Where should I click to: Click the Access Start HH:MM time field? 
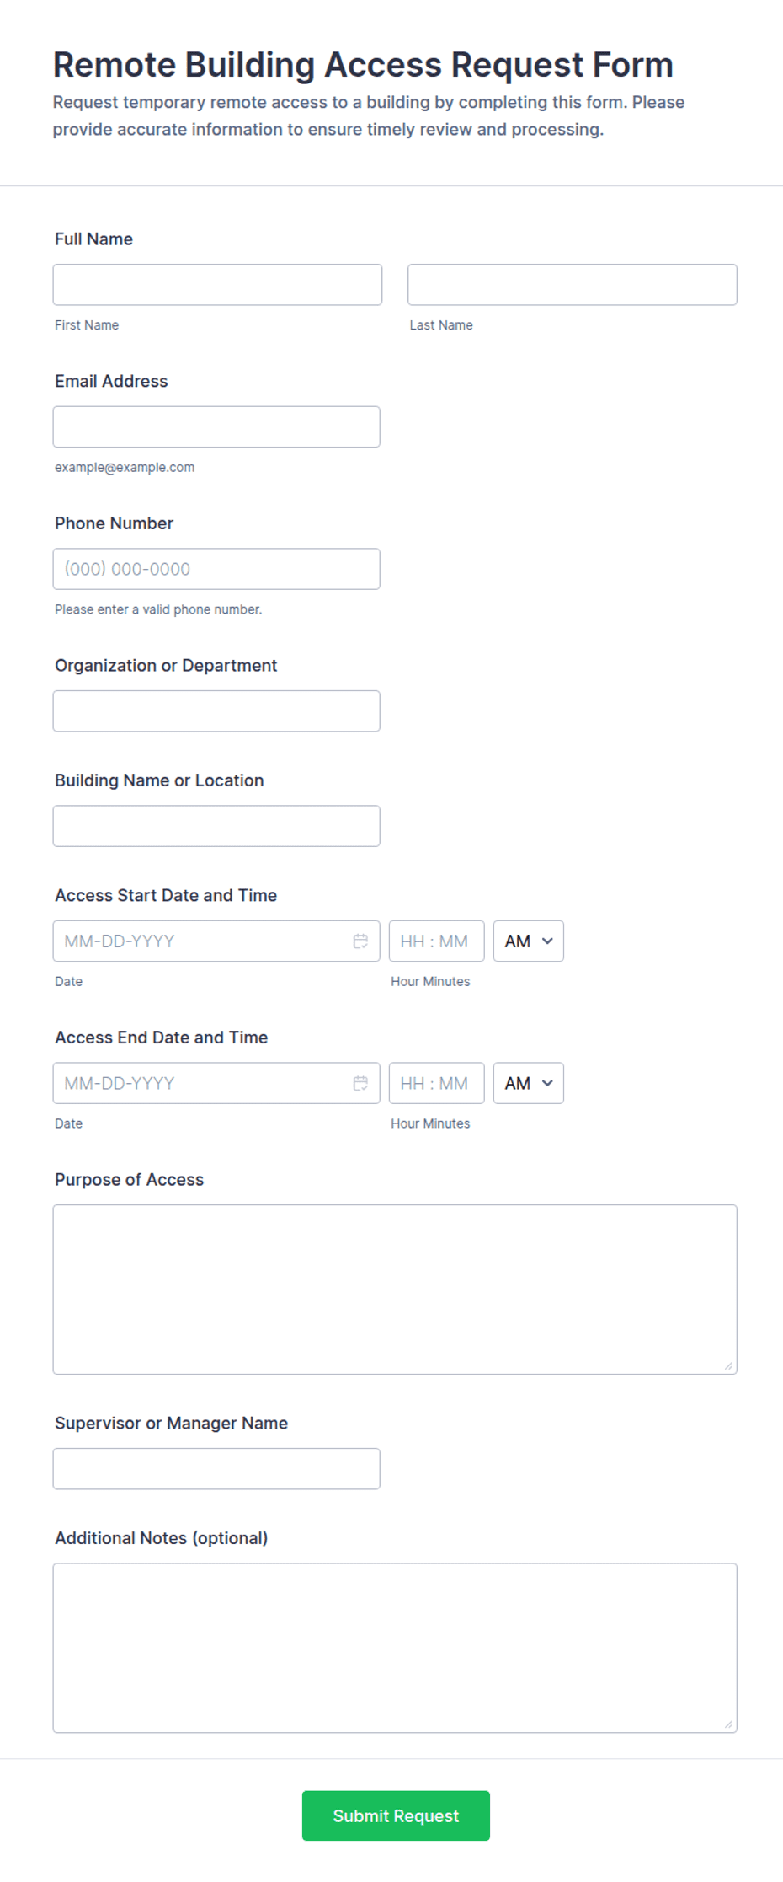pos(437,941)
